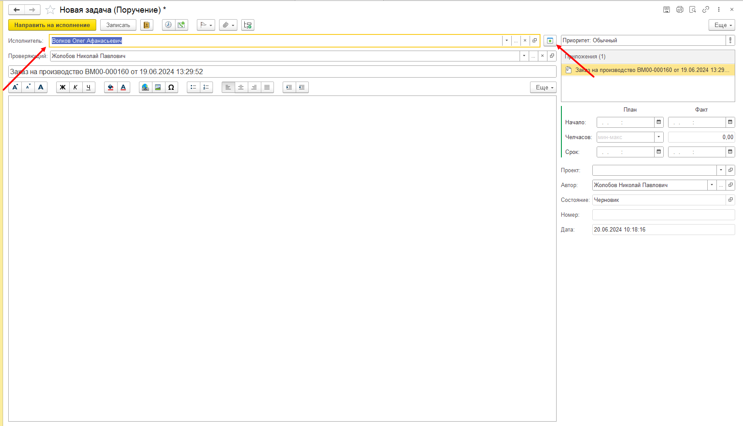Decrease paragraph indent

302,87
